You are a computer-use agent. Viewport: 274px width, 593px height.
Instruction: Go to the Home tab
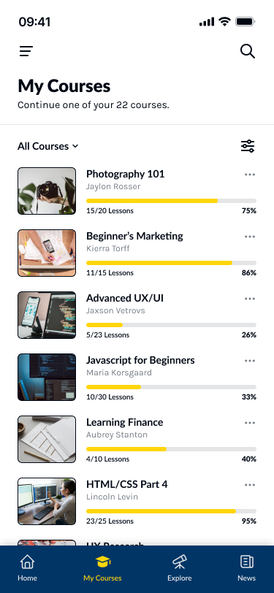[x=27, y=568]
